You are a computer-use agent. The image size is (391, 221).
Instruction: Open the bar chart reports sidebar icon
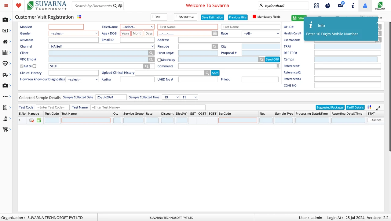(5, 52)
